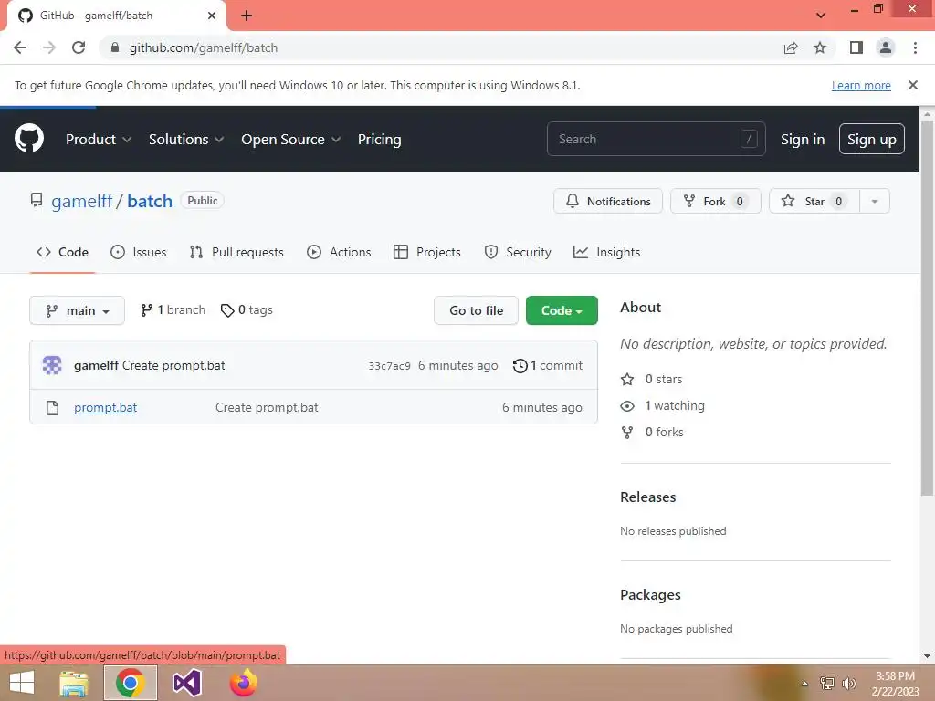This screenshot has width=935, height=701.
Task: Open the Code tab
Action: [63, 252]
